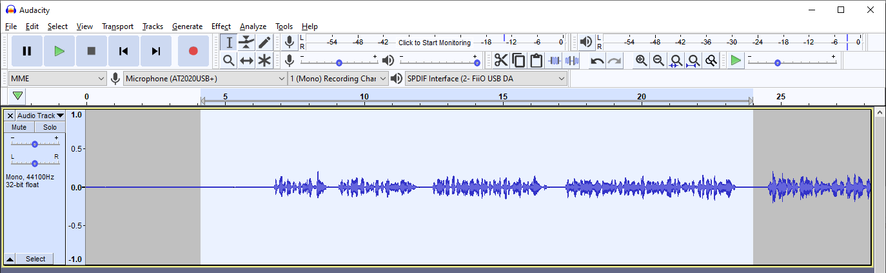Open the Transport menu

click(x=117, y=26)
